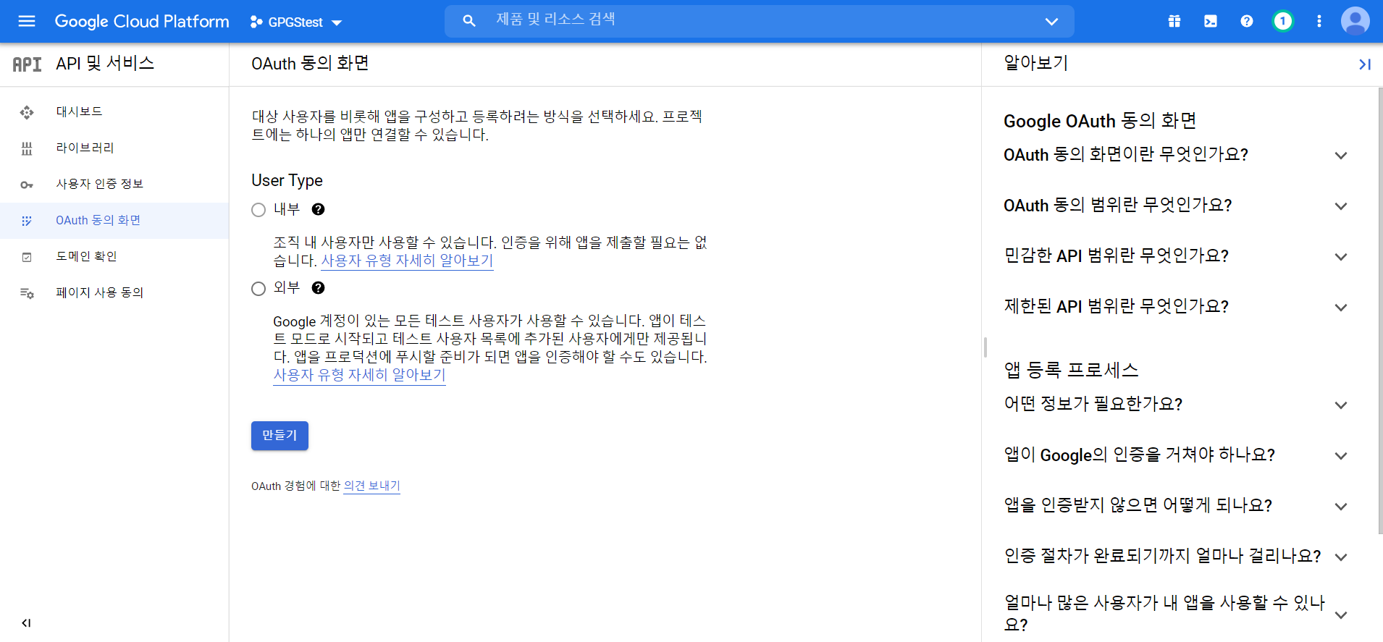1383x642 pixels.
Task: Activate Cloud Shell terminal icon
Action: click(x=1211, y=22)
